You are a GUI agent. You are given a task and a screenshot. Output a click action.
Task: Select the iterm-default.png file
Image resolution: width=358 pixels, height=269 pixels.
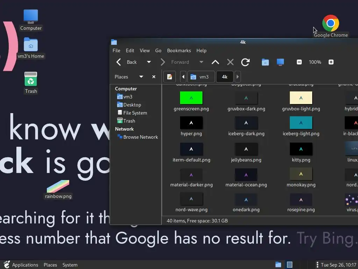(191, 152)
